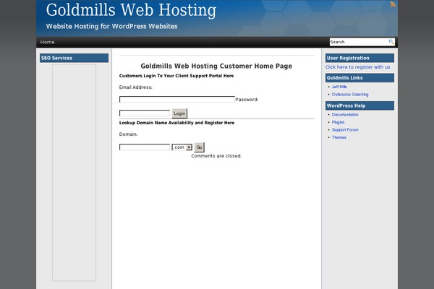This screenshot has width=434, height=289.
Task: Click the empty SEO Services ad box
Action: point(75,173)
